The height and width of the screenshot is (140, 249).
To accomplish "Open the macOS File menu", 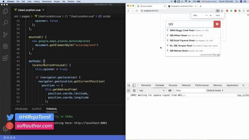I will [18, 2].
